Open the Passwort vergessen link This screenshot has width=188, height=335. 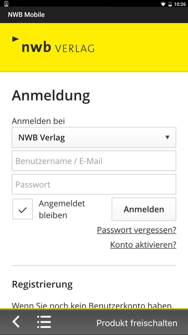click(136, 230)
